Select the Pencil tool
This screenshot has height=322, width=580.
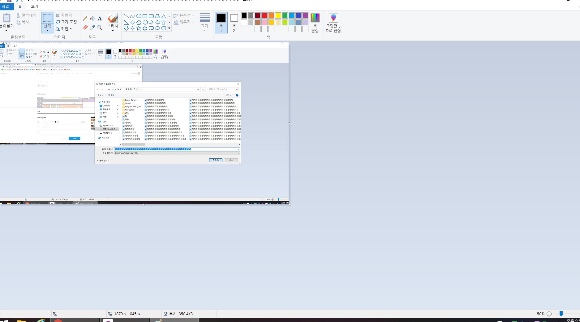(85, 19)
